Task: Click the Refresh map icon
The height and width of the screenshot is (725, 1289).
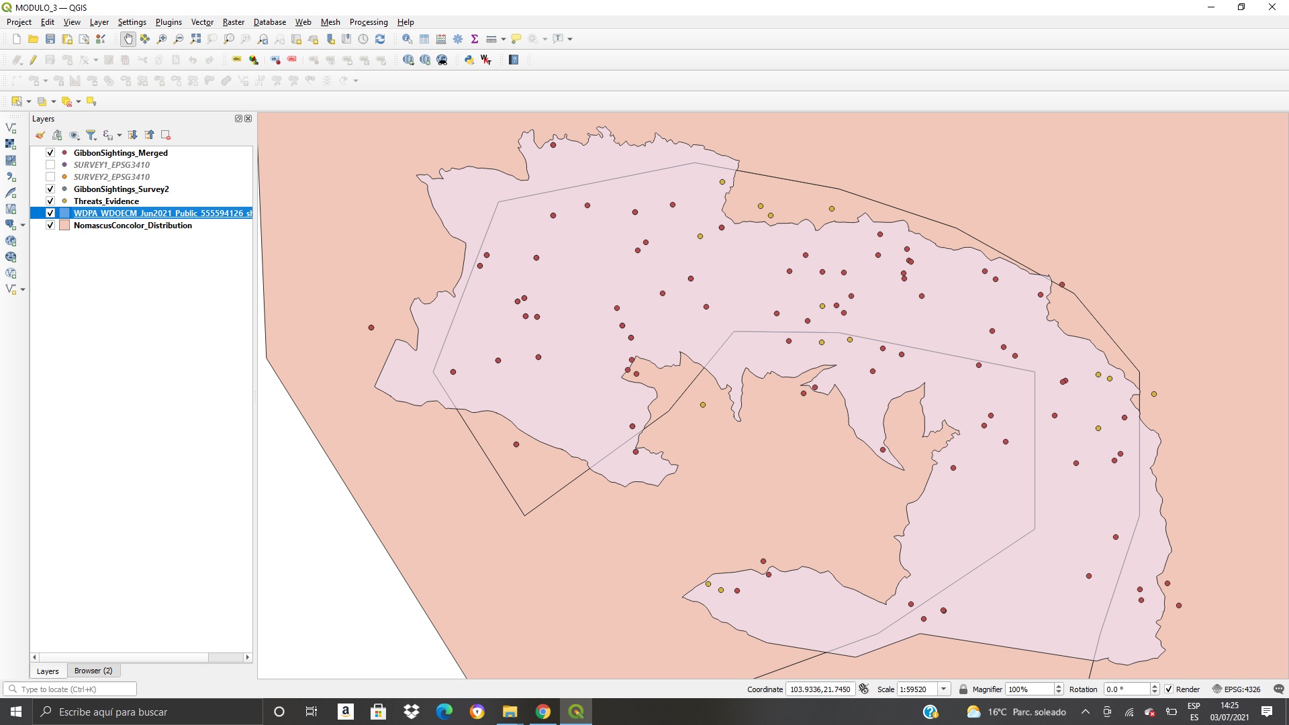Action: pos(380,39)
